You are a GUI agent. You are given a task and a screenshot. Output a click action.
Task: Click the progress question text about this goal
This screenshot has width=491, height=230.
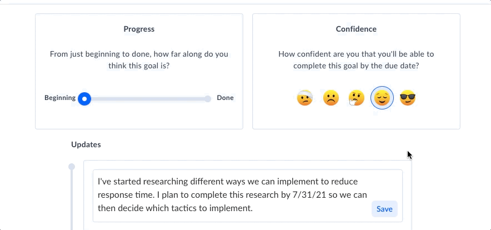pos(139,60)
